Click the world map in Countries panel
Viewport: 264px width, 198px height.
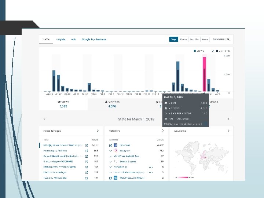coord(201,158)
